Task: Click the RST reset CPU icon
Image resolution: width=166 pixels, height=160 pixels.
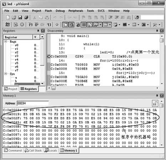Action: [8, 25]
